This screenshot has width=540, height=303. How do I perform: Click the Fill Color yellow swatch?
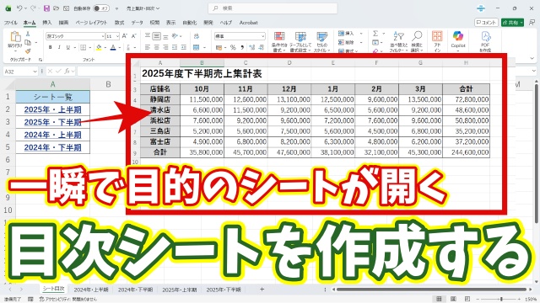pyautogui.click(x=100, y=47)
